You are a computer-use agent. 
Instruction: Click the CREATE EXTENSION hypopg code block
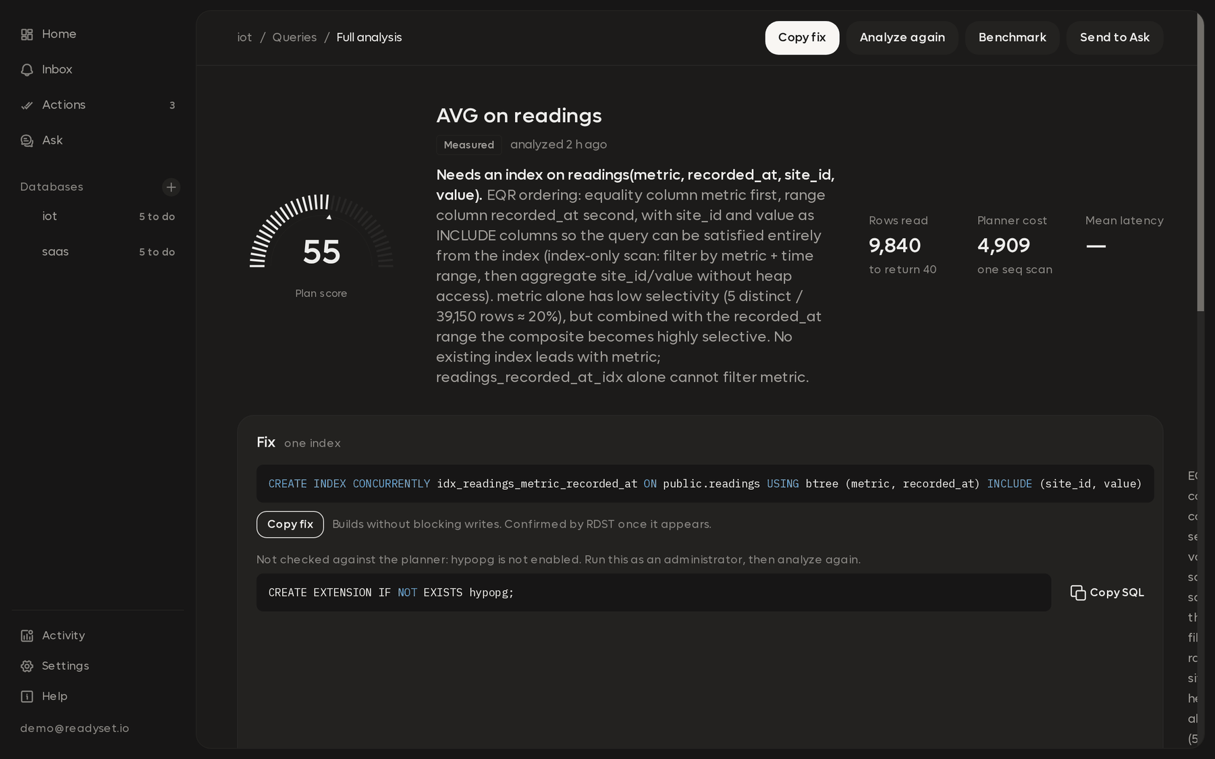[x=653, y=592]
